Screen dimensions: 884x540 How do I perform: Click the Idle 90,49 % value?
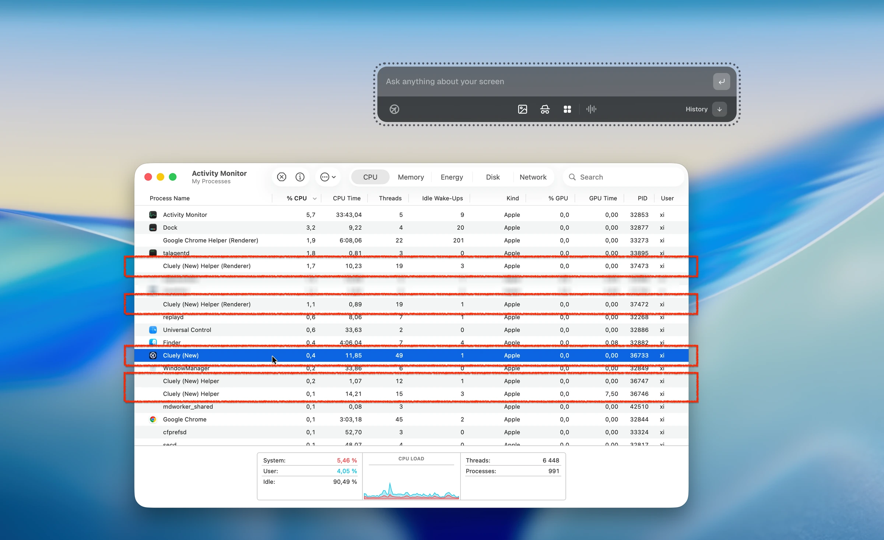point(345,482)
